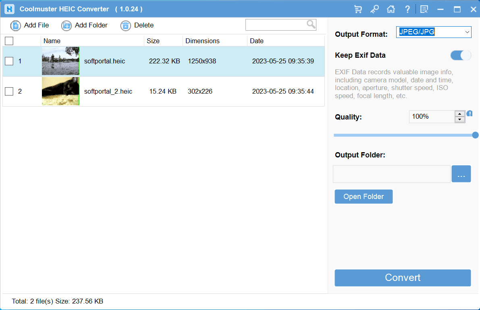Click the 15.24 KB size cell

[x=162, y=91]
